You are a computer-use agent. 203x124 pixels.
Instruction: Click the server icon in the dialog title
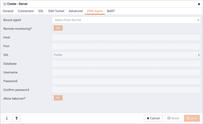(5, 4)
